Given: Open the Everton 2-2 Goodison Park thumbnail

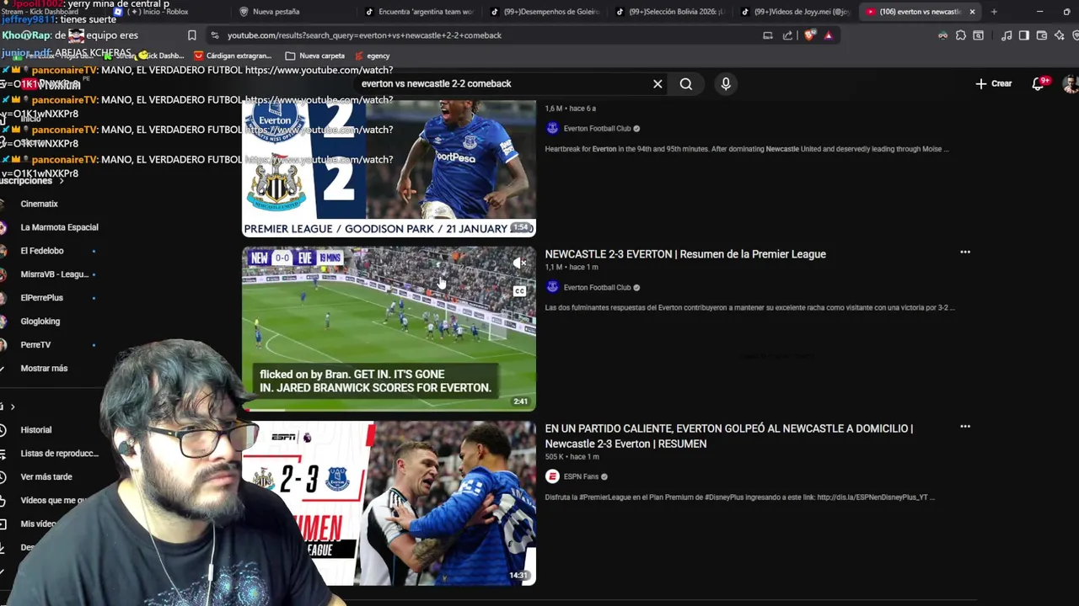Looking at the screenshot, I should point(389,168).
